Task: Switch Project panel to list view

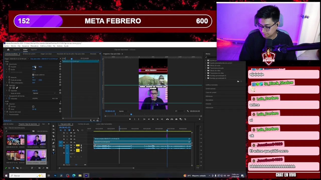Action: click(10, 168)
